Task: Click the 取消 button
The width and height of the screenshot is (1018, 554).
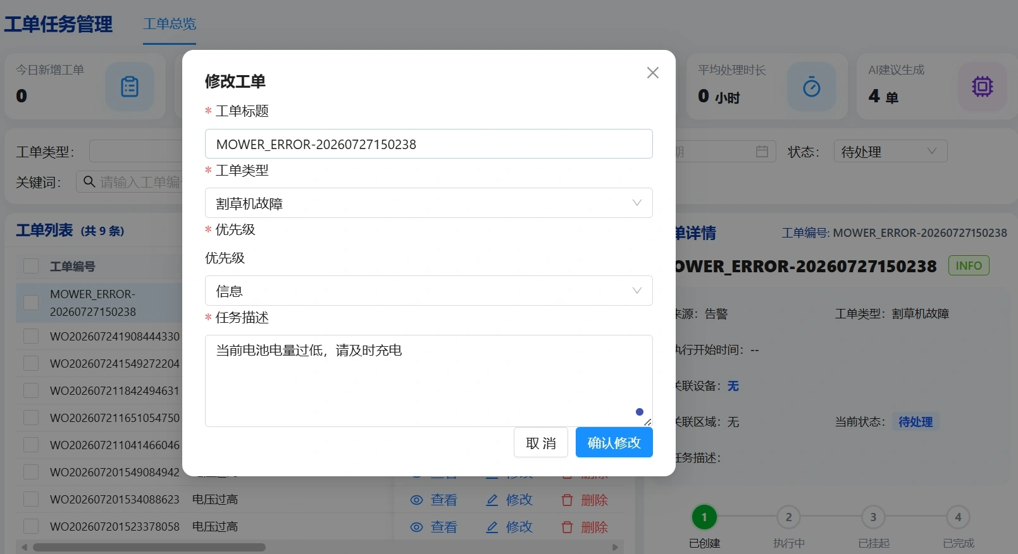Action: (541, 442)
